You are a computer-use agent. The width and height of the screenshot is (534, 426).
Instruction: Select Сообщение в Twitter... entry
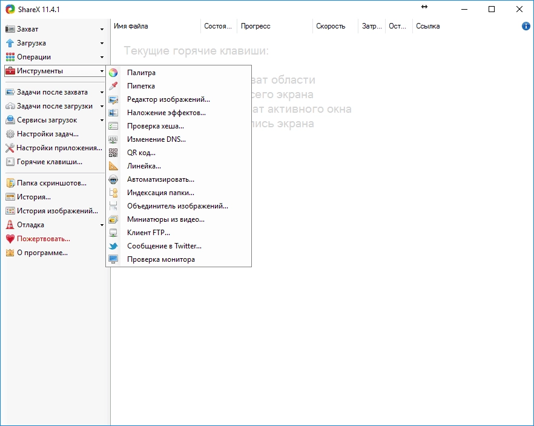179,246
